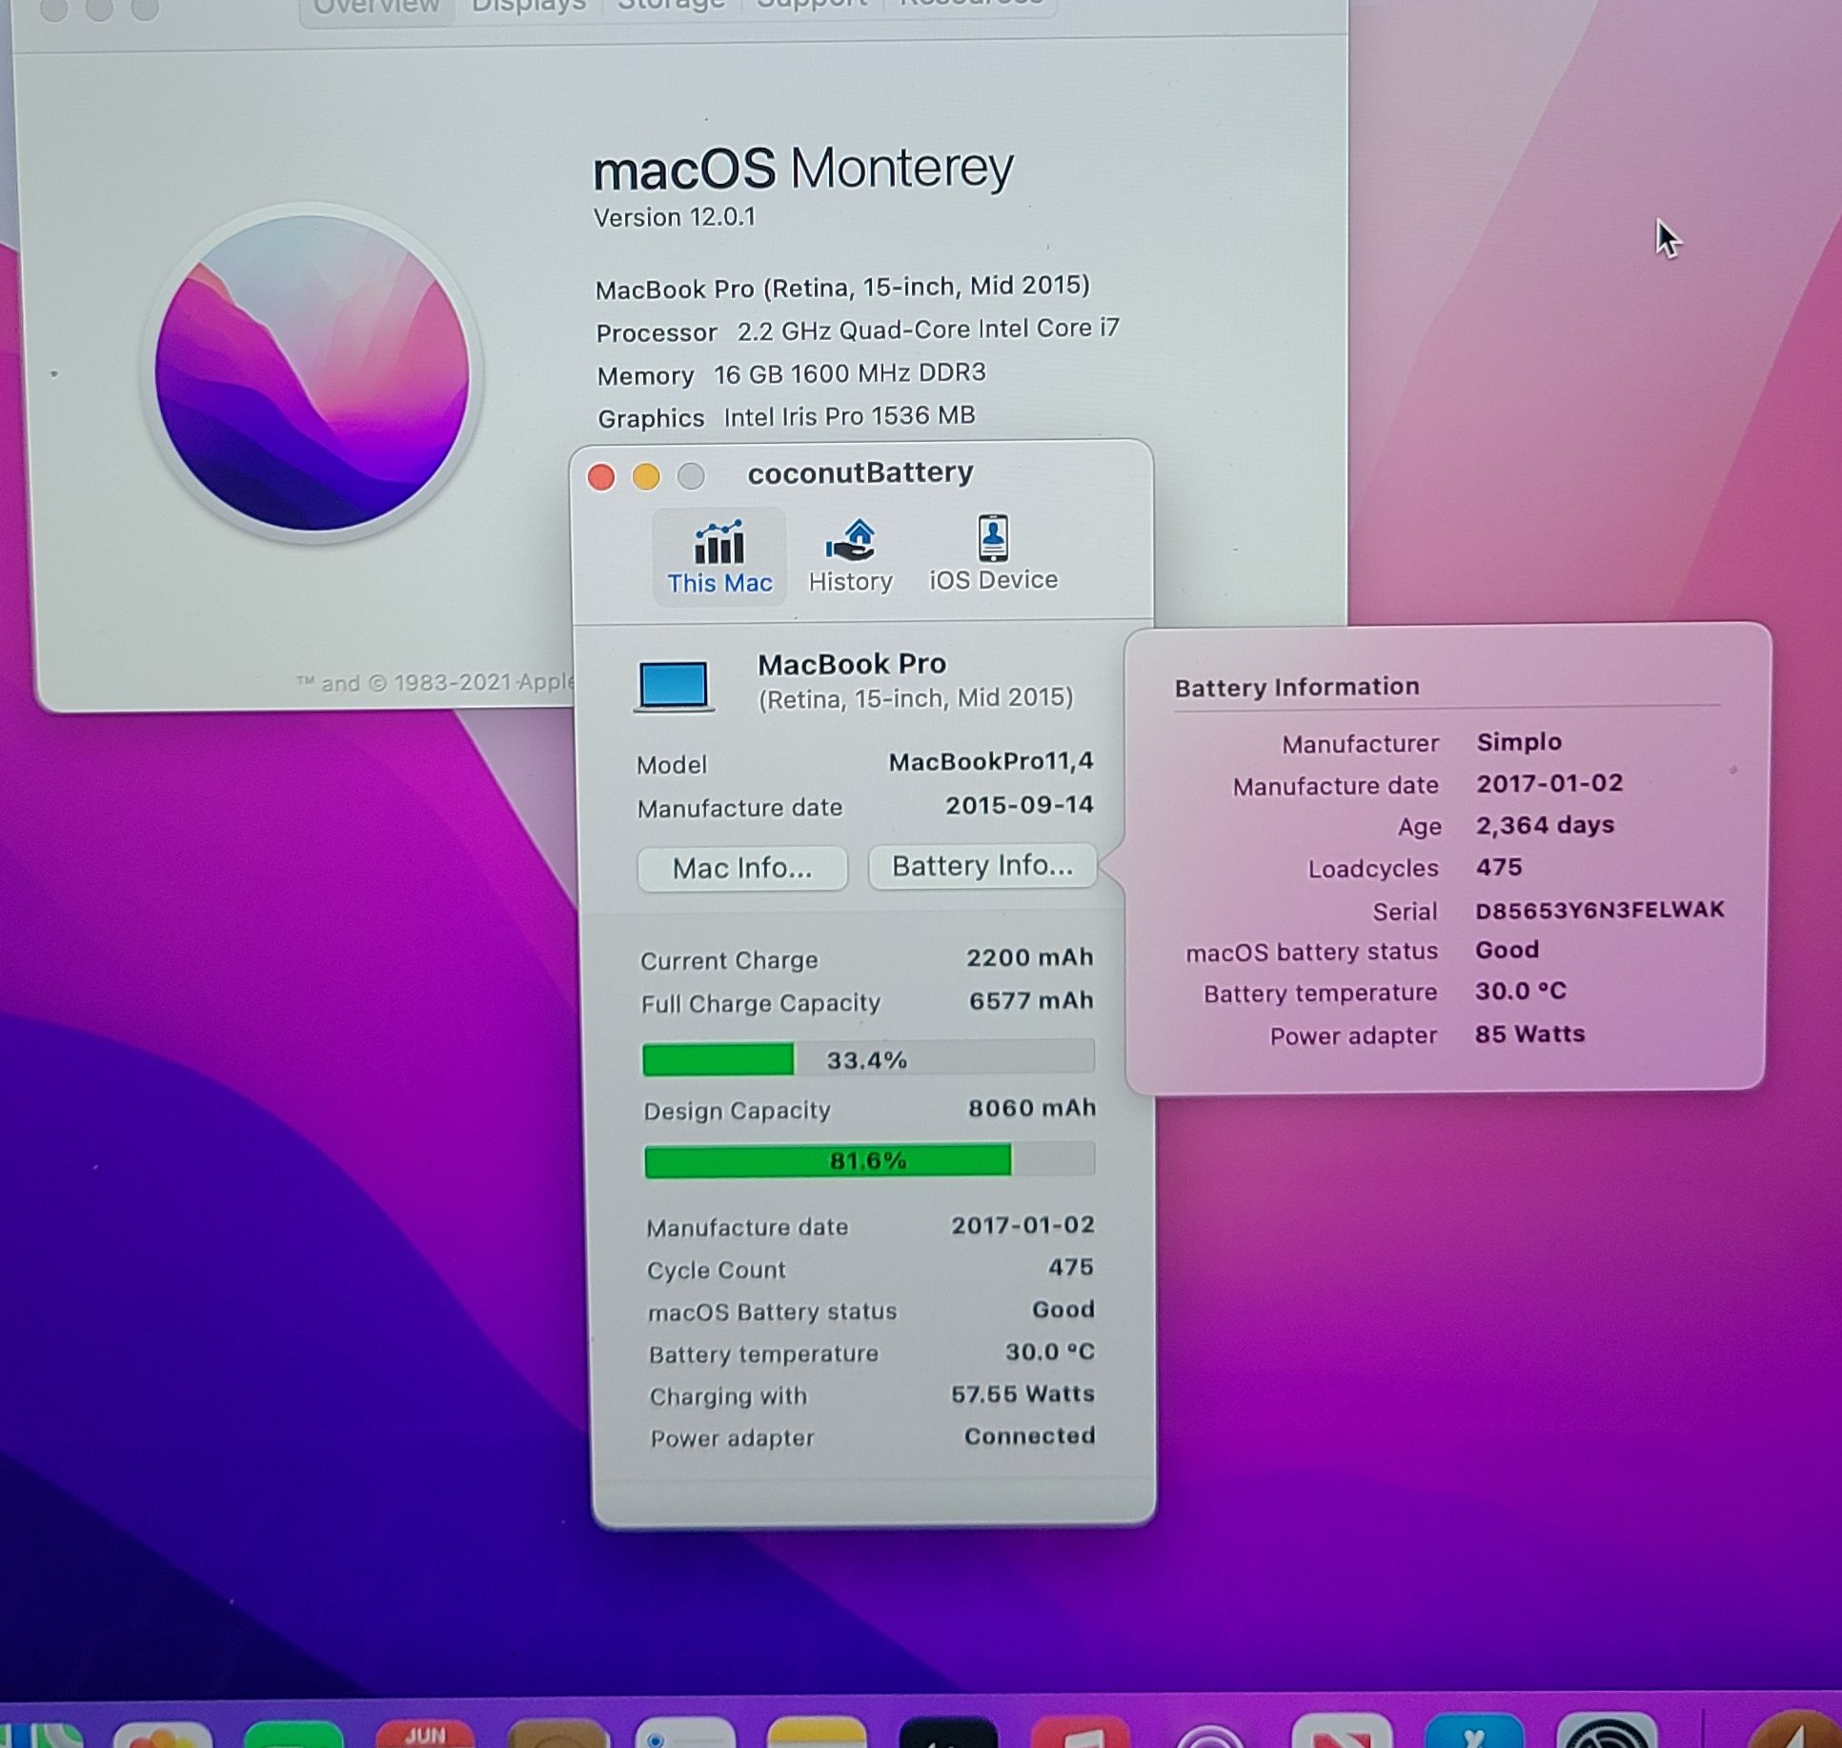Open Photos from the Dock
The image size is (1842, 1748).
pos(162,1734)
